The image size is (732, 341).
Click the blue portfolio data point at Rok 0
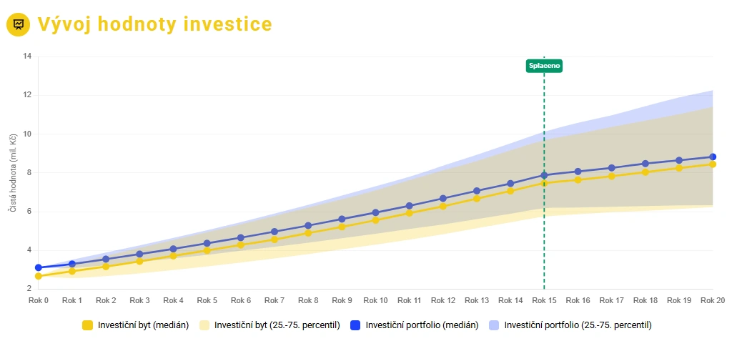click(39, 268)
